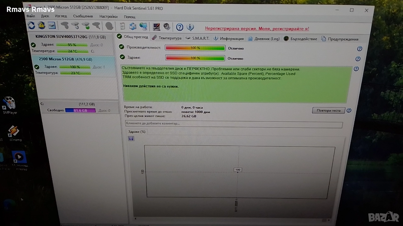The width and height of the screenshot is (403, 226).
Task: Click the monitor with red pen icon
Action: pos(156,27)
